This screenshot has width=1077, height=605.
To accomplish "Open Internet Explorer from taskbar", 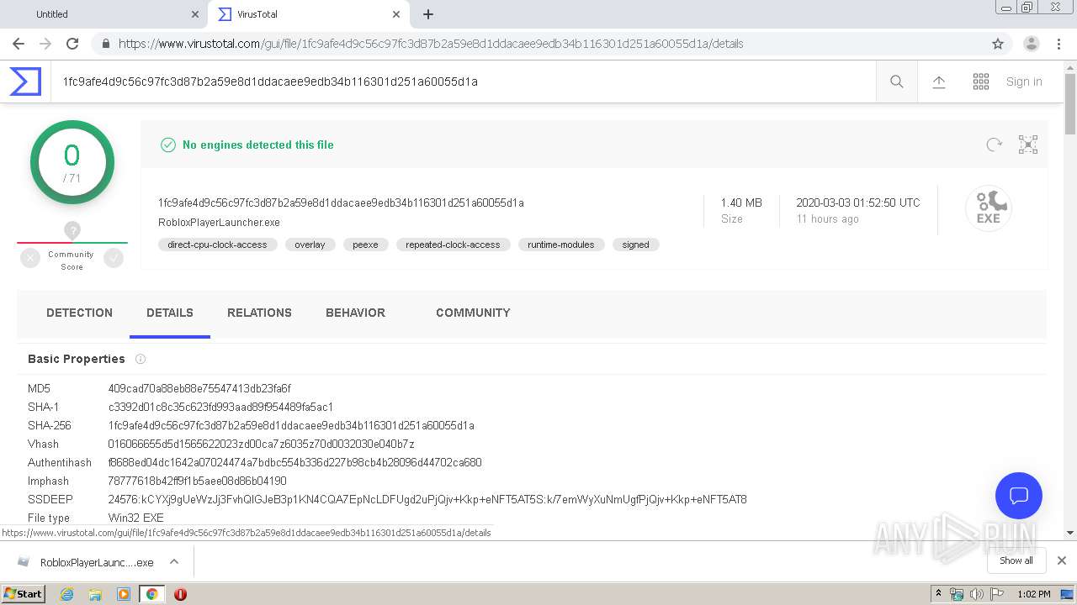I will pos(66,594).
